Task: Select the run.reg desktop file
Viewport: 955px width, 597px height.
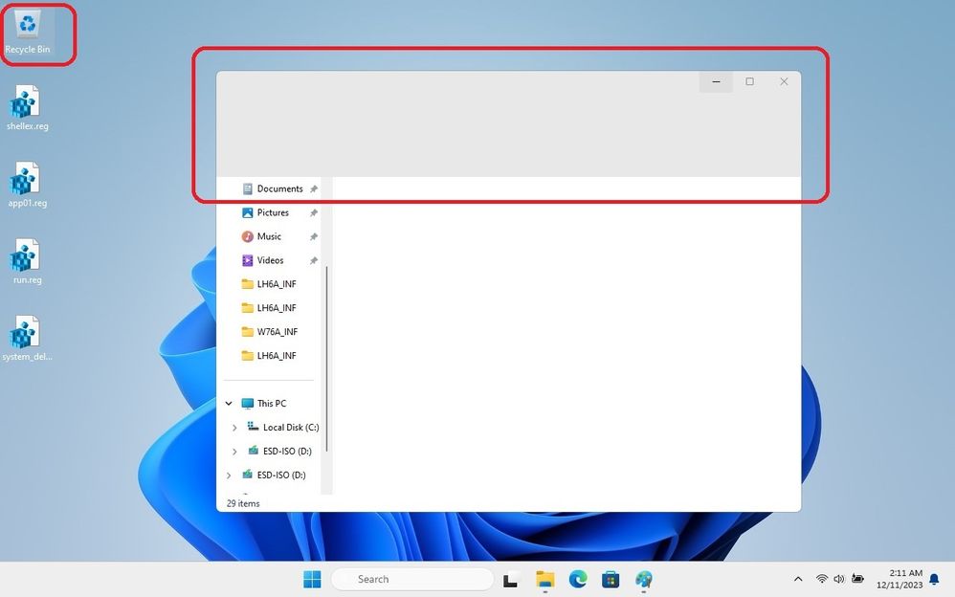Action: (x=27, y=262)
